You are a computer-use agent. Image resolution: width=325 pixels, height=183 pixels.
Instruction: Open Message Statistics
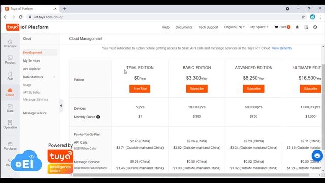tap(36, 100)
